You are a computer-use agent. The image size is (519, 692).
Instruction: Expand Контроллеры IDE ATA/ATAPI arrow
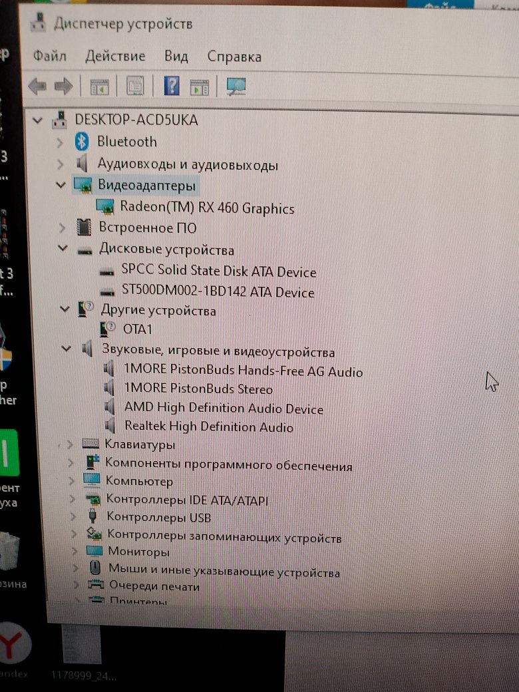(73, 498)
